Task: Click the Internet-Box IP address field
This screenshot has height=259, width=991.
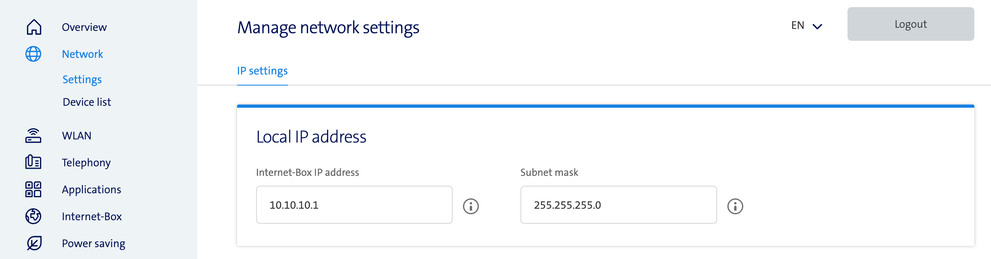Action: pyautogui.click(x=354, y=205)
